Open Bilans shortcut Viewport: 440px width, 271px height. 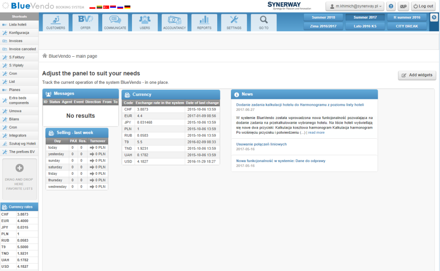[x=19, y=119]
